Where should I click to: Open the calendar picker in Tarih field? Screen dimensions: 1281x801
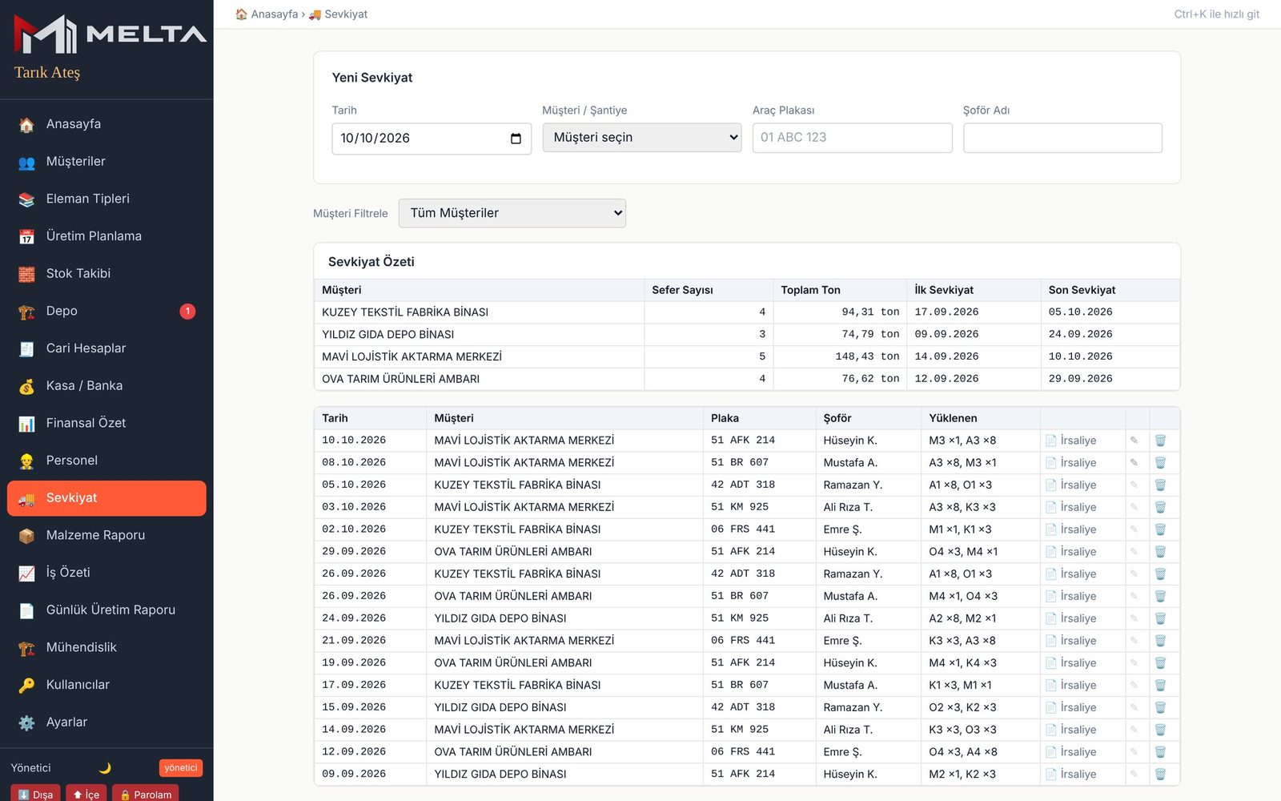coord(516,139)
